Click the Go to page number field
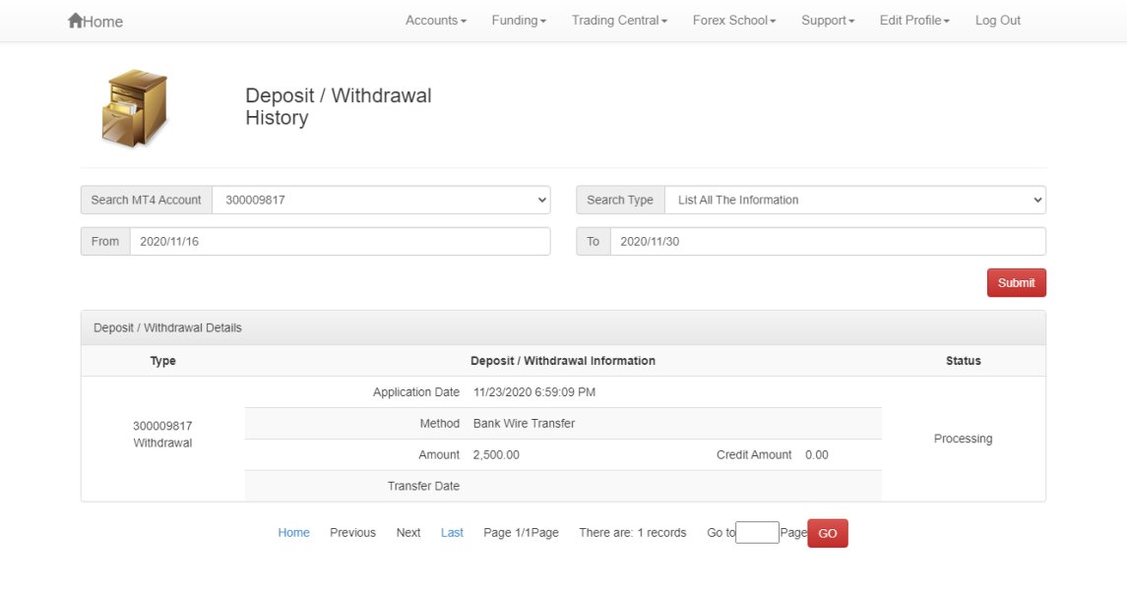This screenshot has height=590, width=1127. [x=757, y=533]
